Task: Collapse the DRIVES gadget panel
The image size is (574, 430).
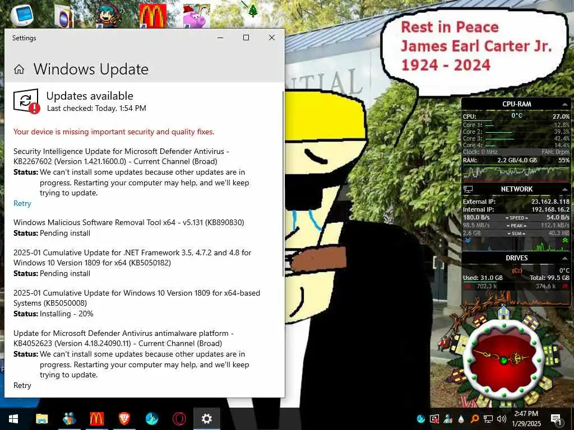Action: click(564, 259)
